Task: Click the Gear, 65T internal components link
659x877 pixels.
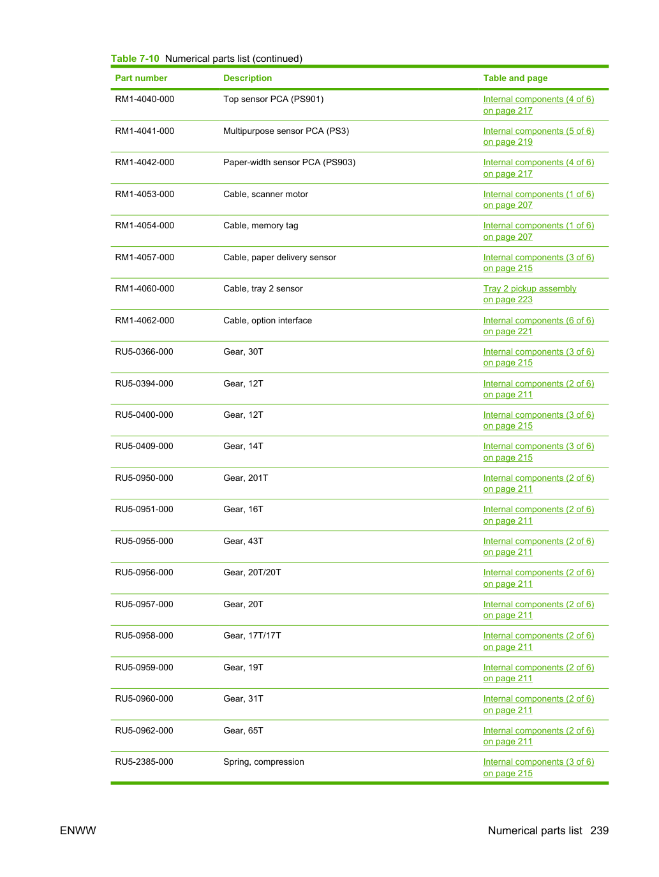Action: tap(538, 736)
